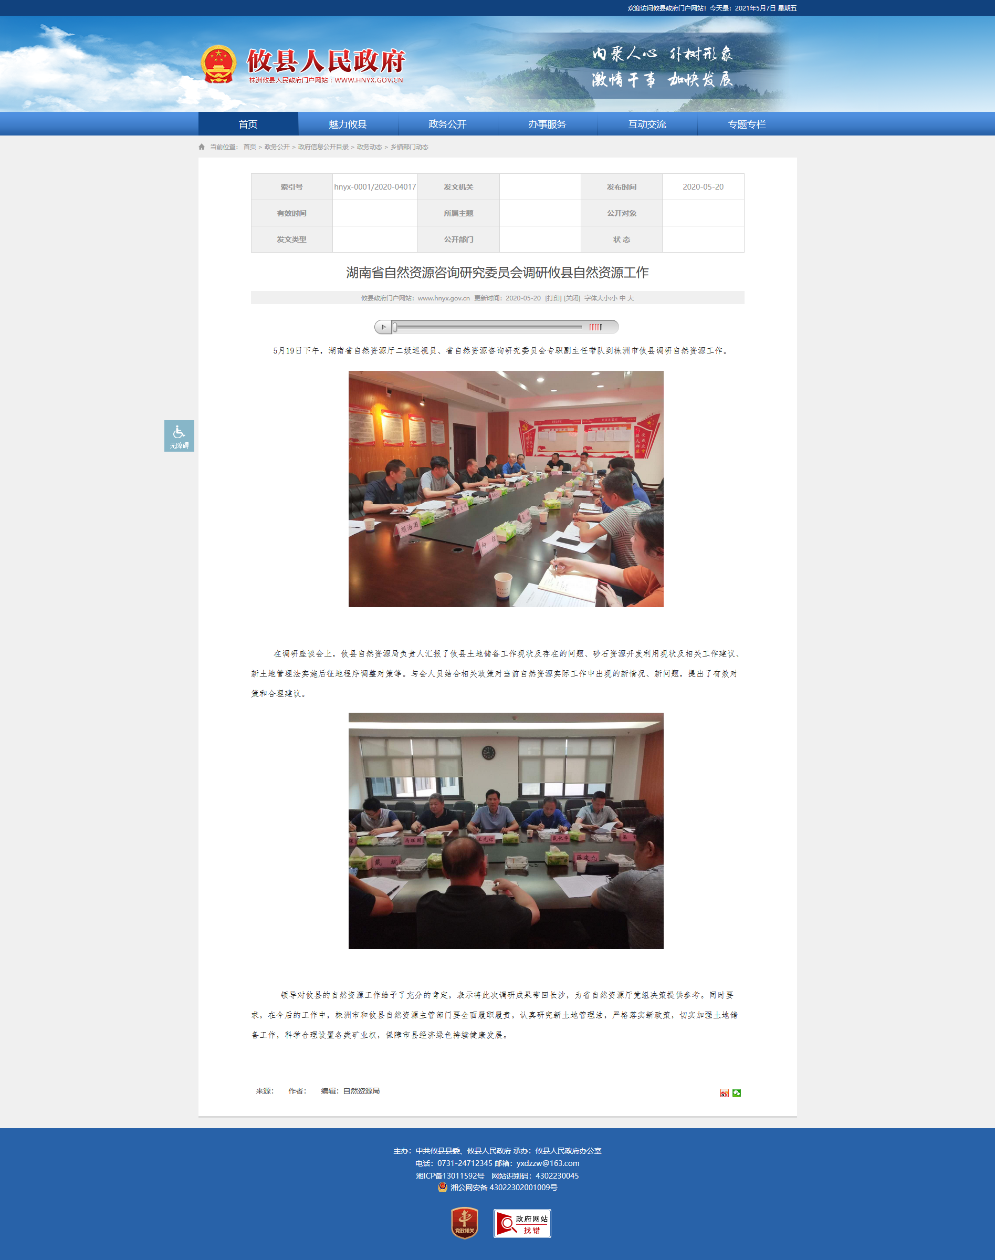Click the breadcrumb home icon
Image resolution: width=995 pixels, height=1260 pixels.
coord(202,147)
